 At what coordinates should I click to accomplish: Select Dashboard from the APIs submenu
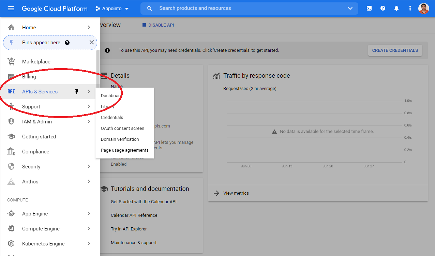pyautogui.click(x=125, y=96)
